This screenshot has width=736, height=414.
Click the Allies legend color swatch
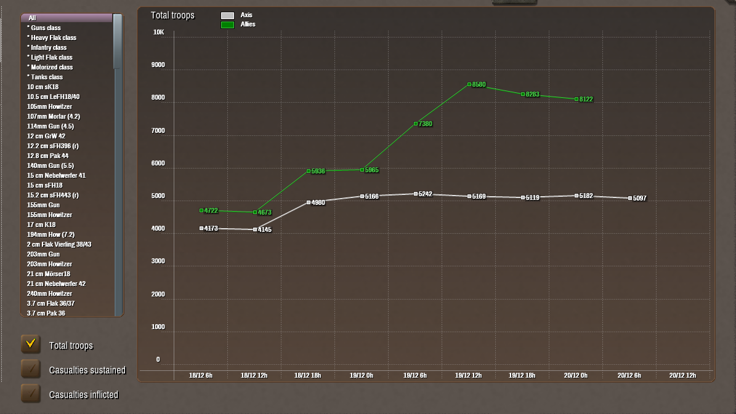(228, 25)
